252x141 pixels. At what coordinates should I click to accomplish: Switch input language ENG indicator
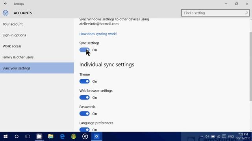point(231,137)
